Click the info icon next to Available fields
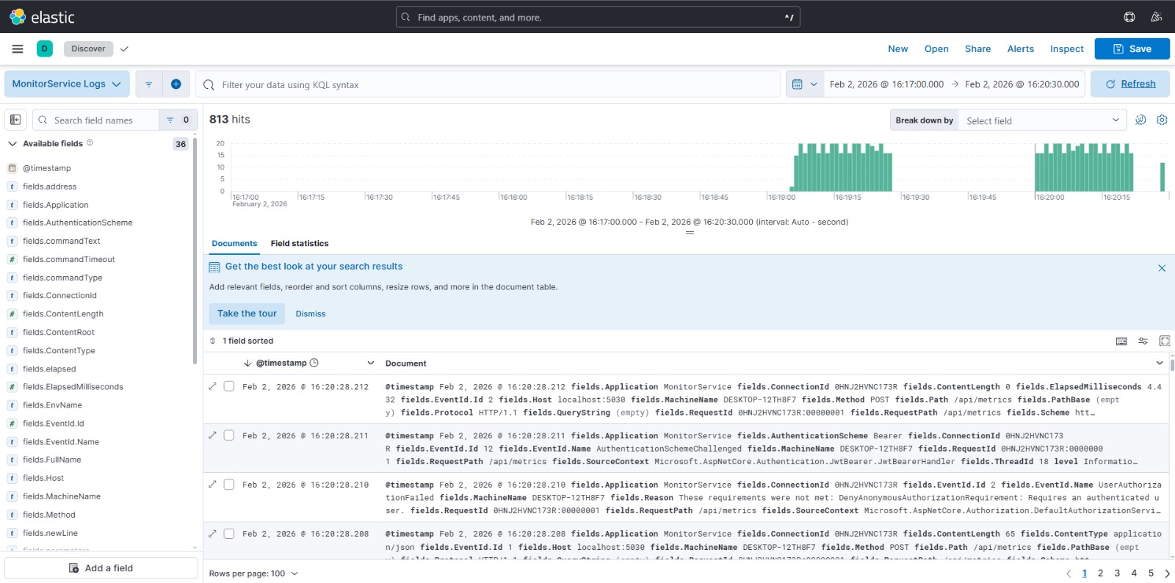Screen dimensions: 1175x583 point(90,143)
